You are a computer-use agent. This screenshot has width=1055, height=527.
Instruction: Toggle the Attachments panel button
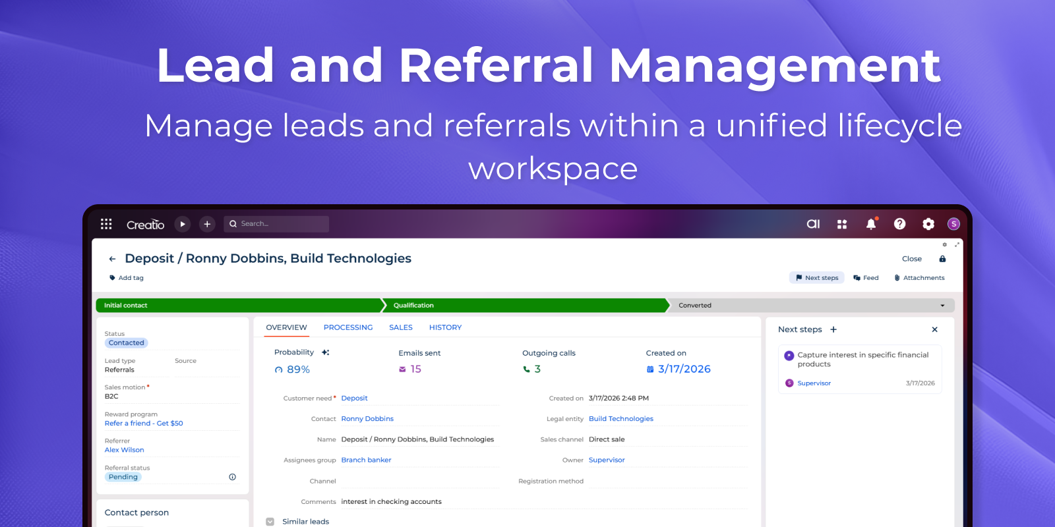(919, 278)
